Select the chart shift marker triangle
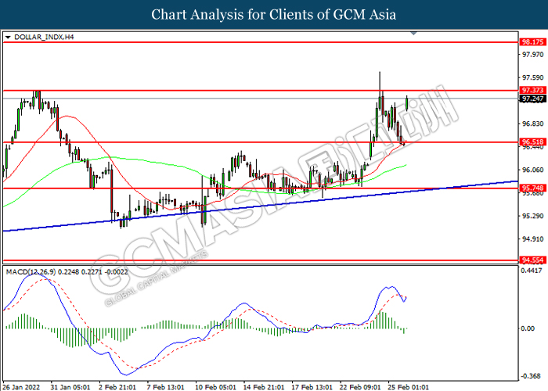This screenshot has height=391, width=548. pyautogui.click(x=414, y=34)
